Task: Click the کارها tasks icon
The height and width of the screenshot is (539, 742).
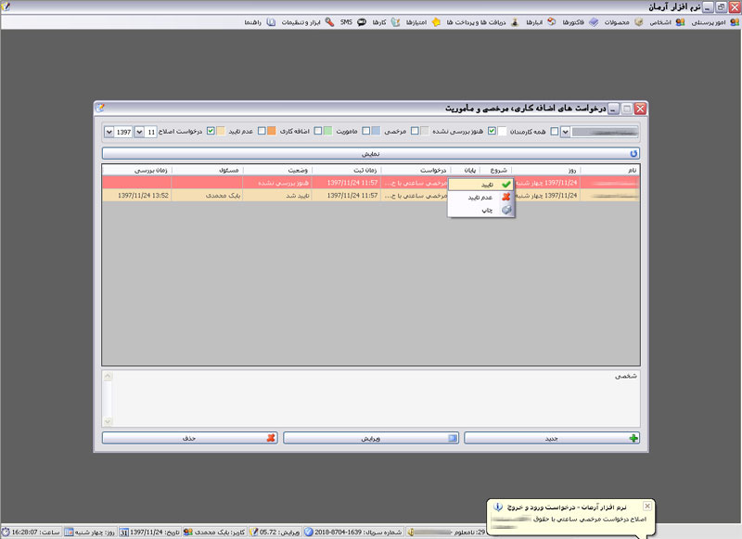Action: [x=395, y=22]
